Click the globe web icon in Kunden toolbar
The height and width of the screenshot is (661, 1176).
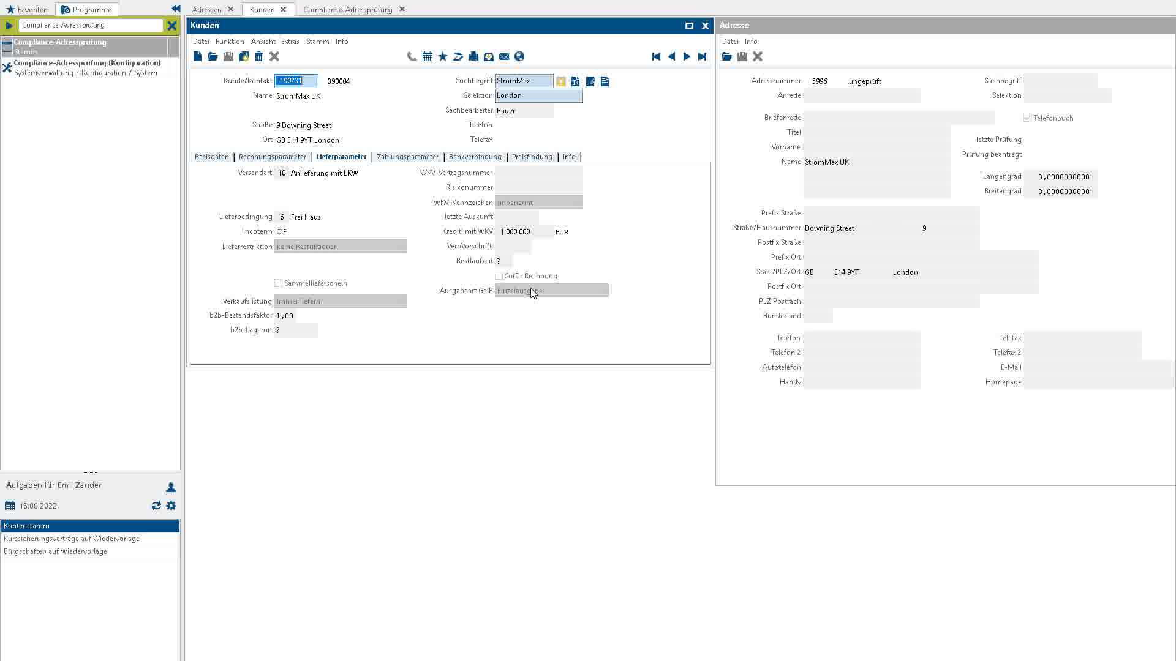519,56
